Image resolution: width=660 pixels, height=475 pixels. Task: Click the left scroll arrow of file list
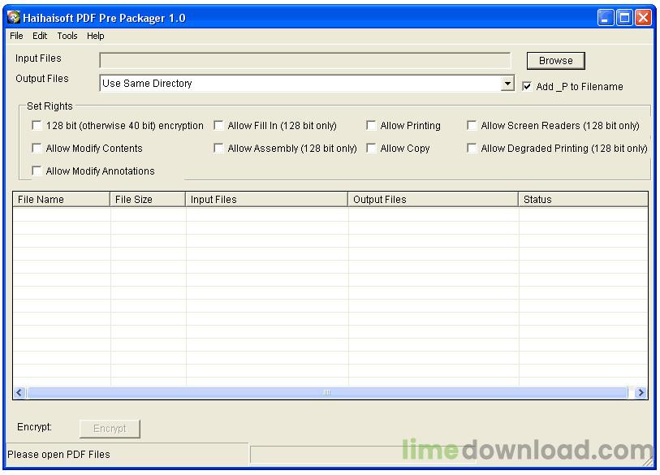19,392
